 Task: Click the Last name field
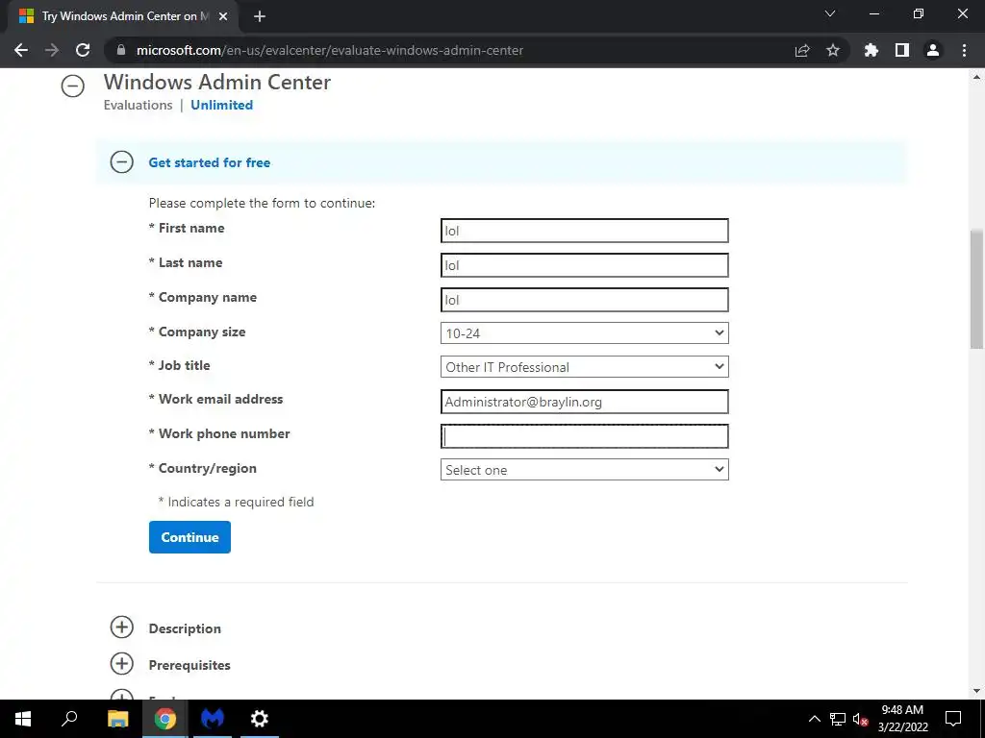(584, 265)
